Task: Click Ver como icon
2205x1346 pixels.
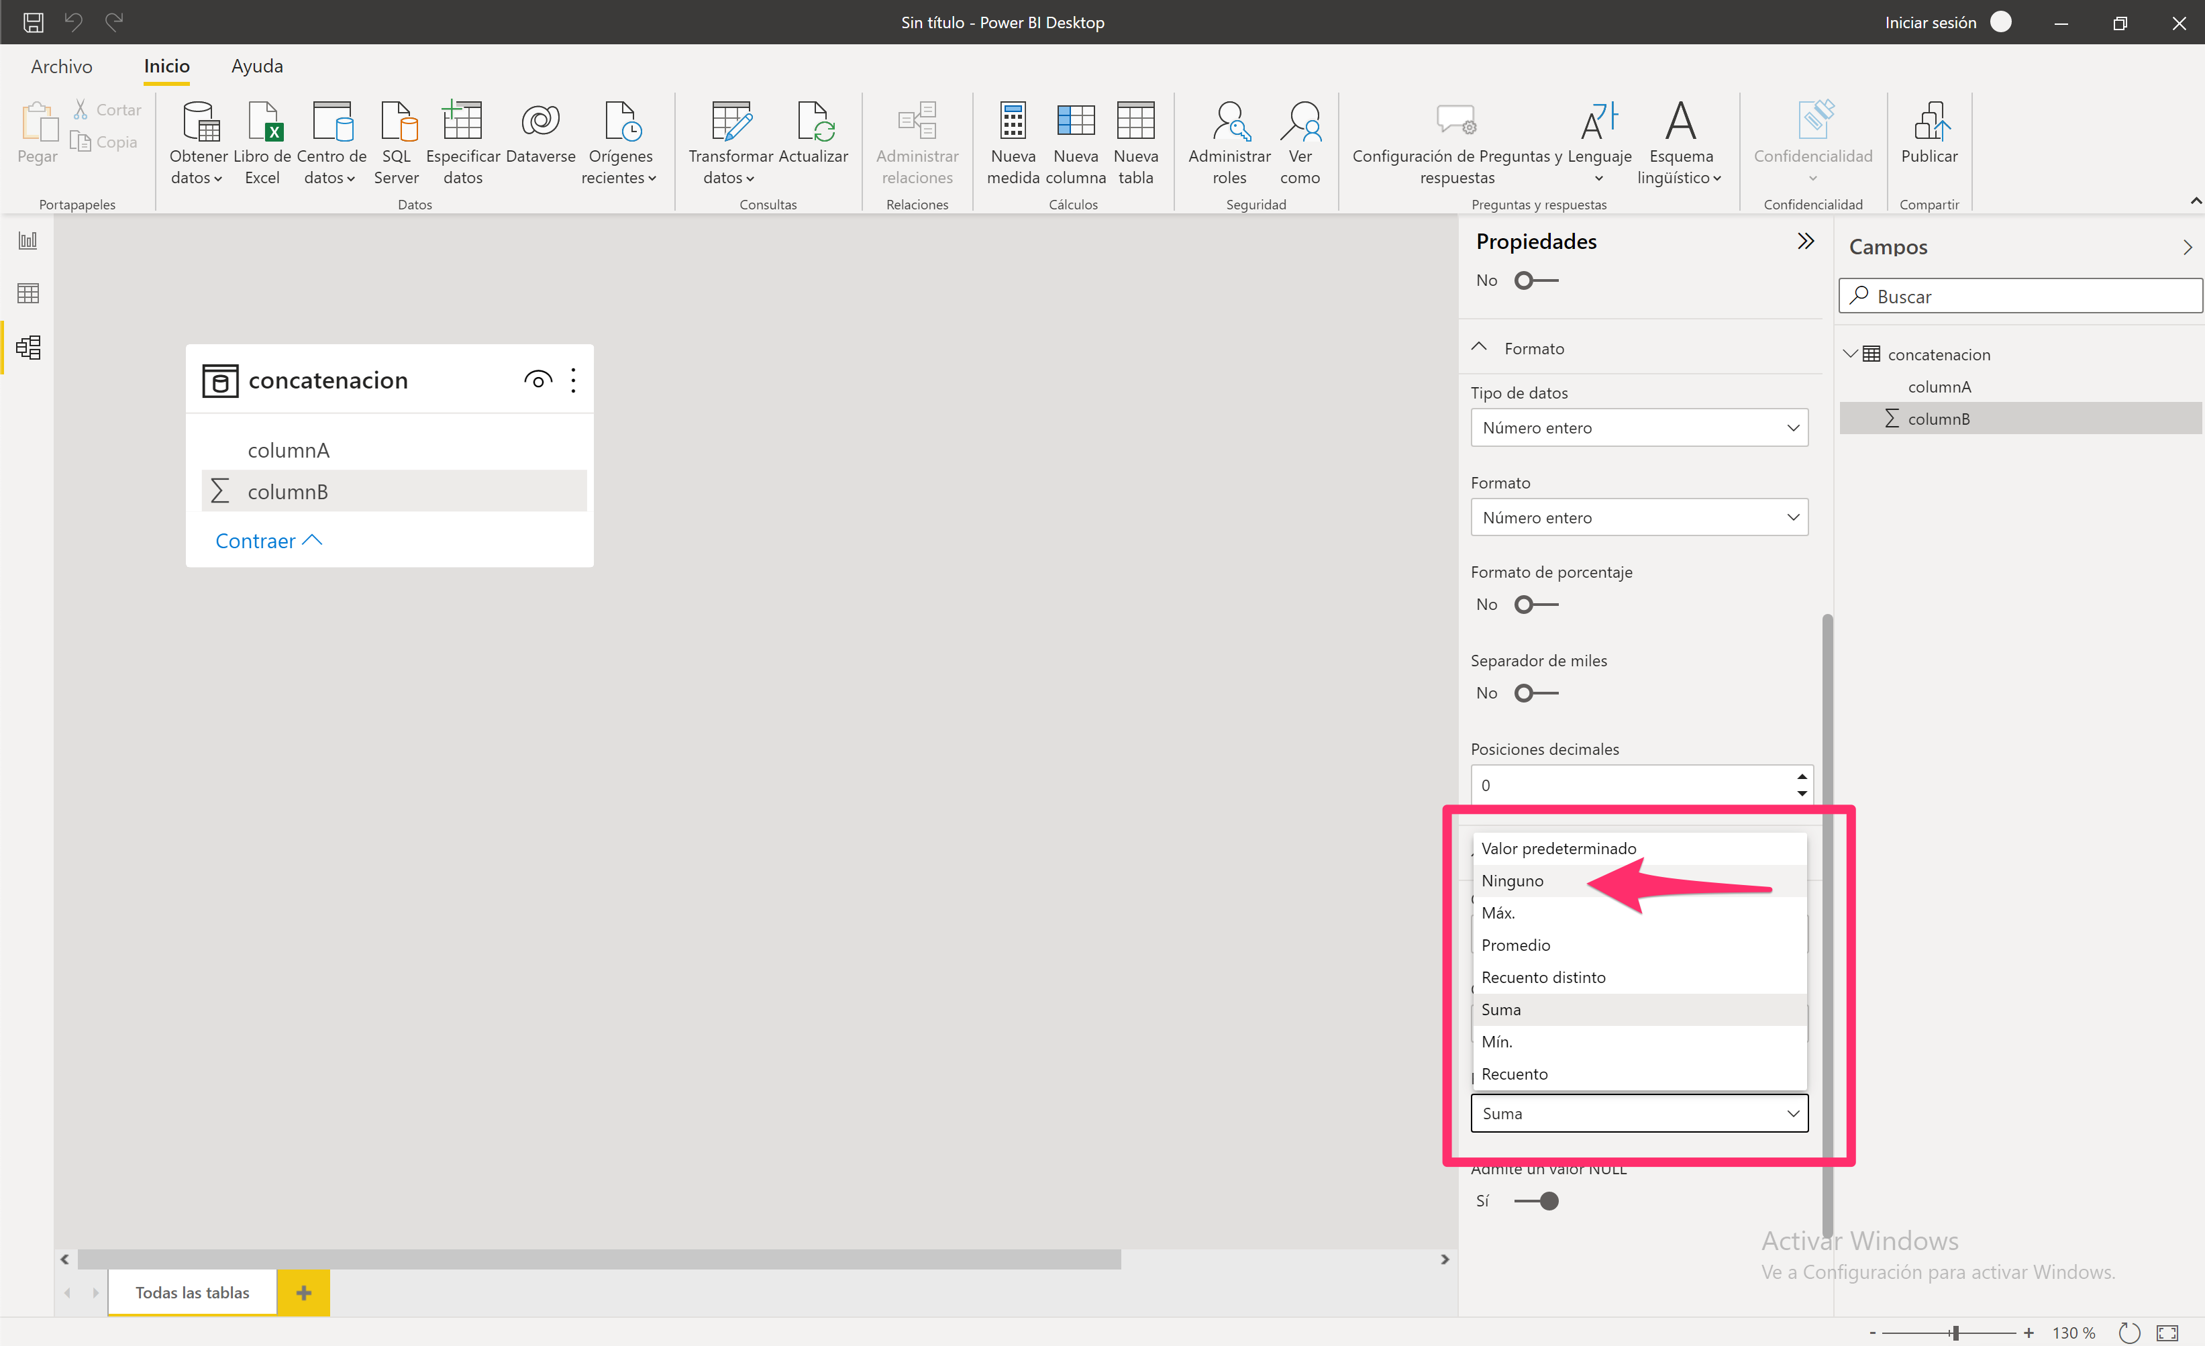Action: [x=1299, y=142]
